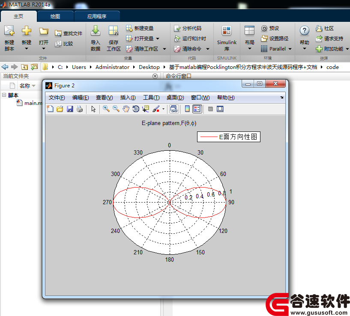
Task: Click Run and Time (运行和计时) button
Action: tap(190, 39)
